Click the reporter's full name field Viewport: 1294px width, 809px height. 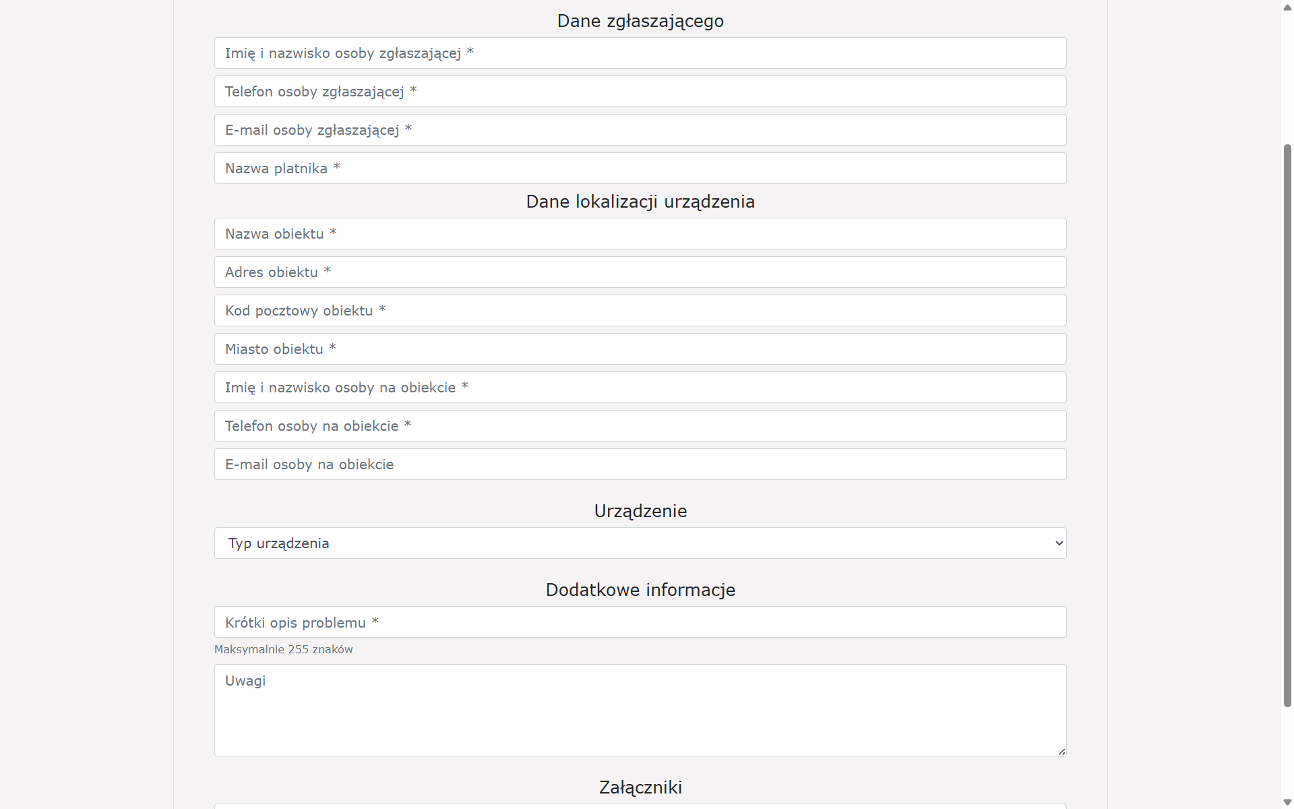point(640,53)
